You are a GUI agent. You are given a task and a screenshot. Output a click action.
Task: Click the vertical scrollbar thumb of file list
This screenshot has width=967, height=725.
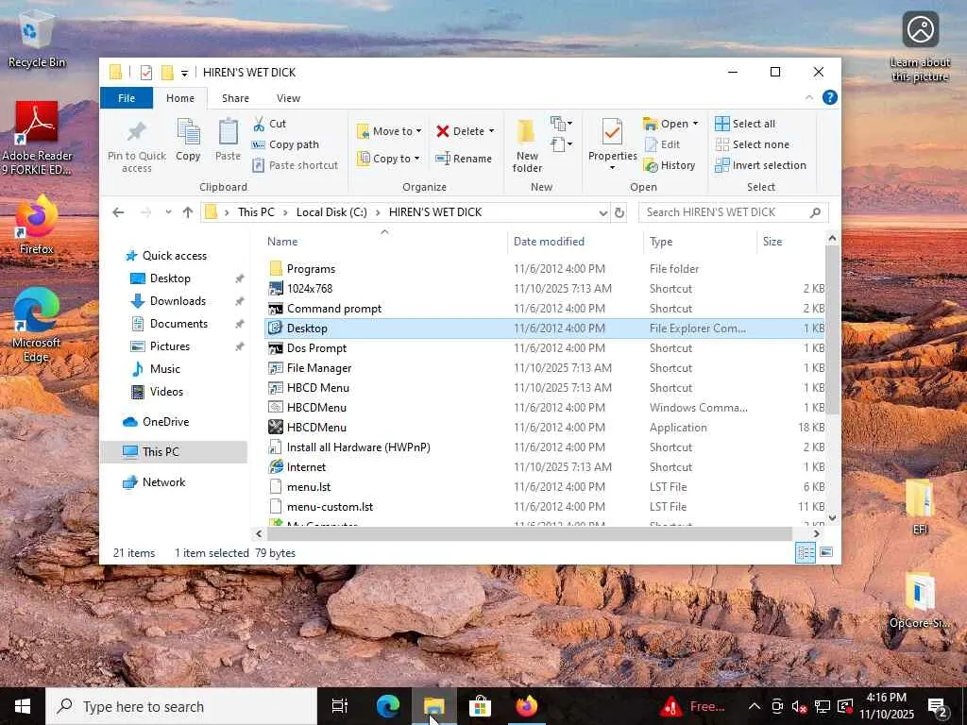coord(832,329)
